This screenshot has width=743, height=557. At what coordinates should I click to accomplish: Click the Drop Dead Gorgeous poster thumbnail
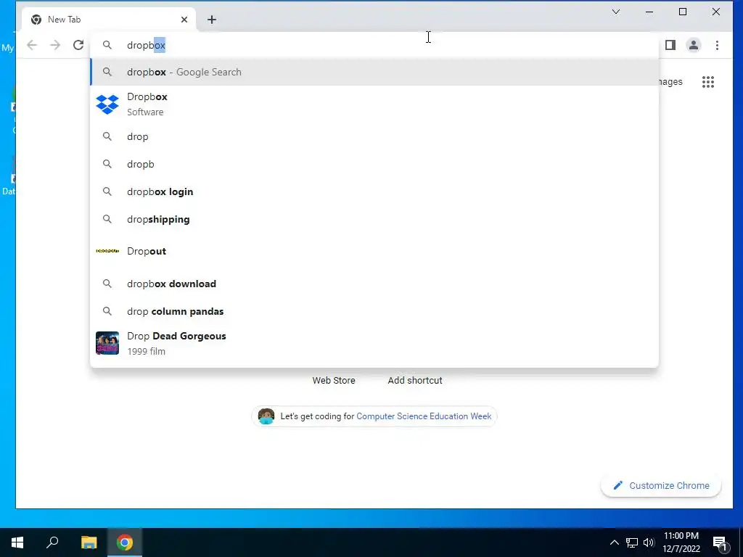[x=107, y=343]
